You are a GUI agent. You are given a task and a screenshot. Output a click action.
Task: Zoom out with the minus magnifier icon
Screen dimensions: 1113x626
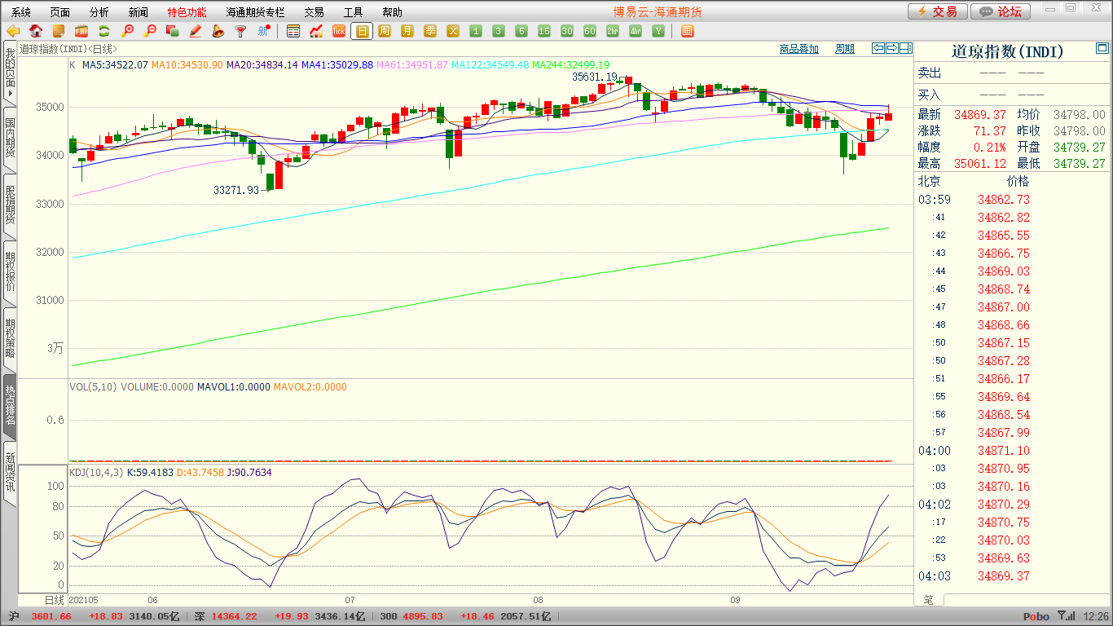[x=150, y=31]
